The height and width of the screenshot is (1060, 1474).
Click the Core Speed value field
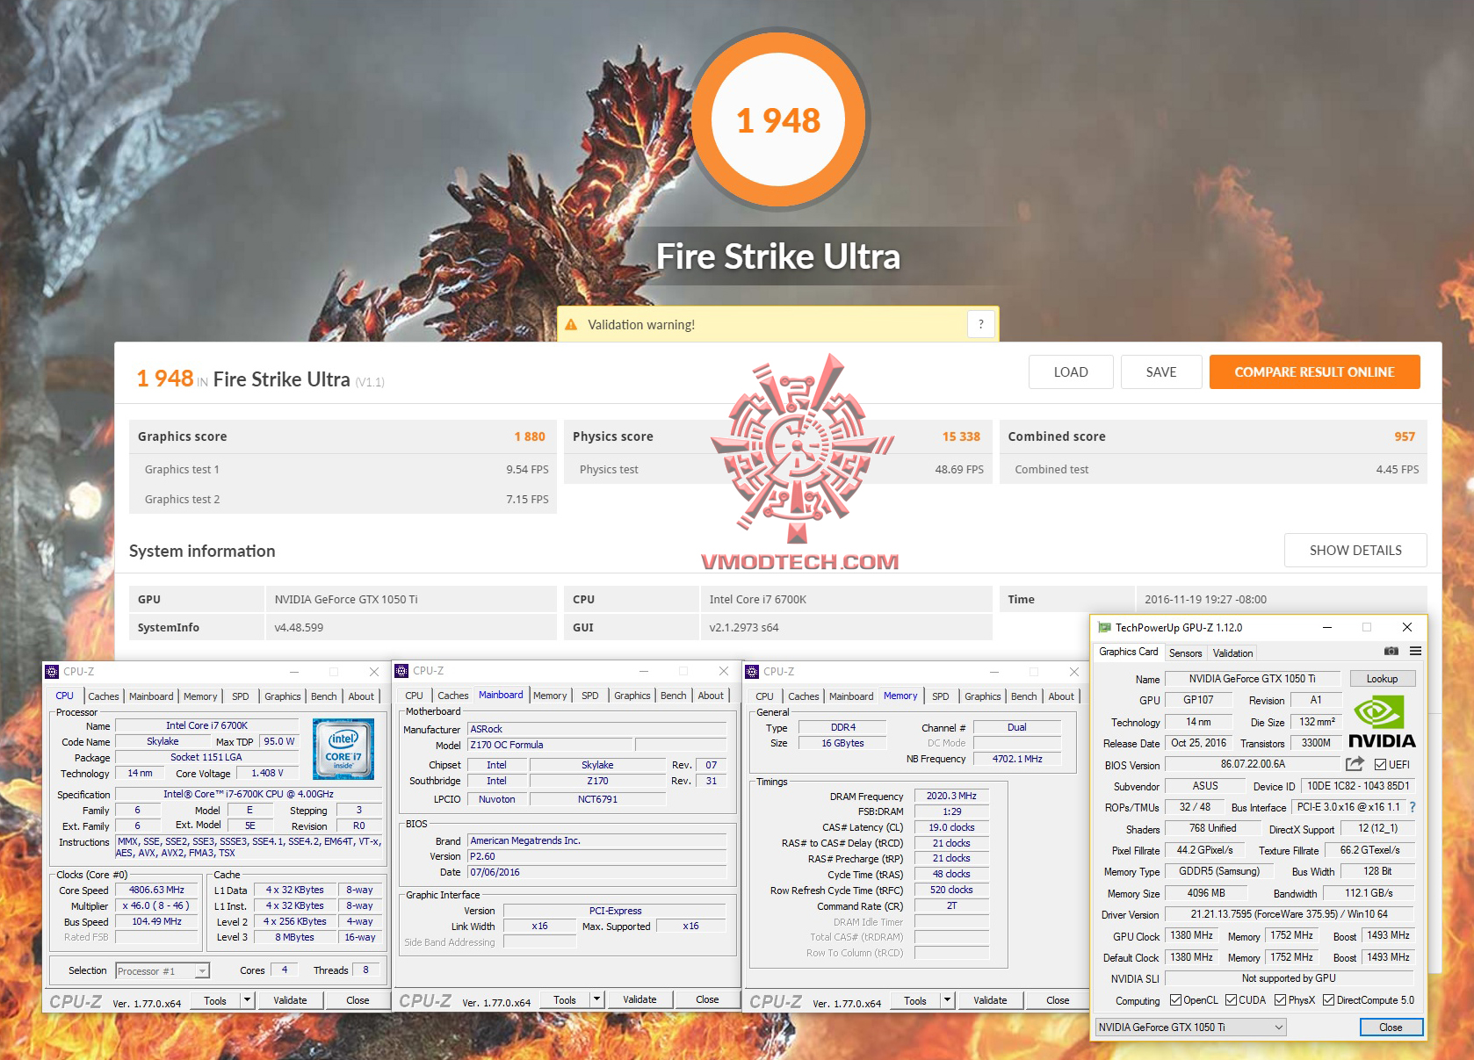click(156, 891)
